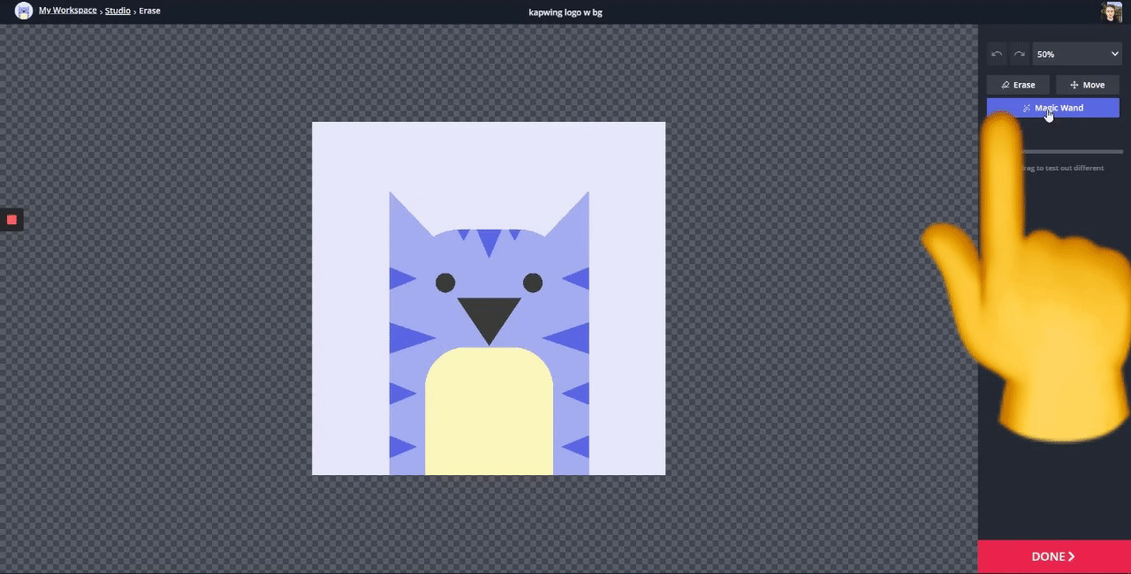This screenshot has width=1131, height=574.
Task: Undo the last action
Action: 997,54
